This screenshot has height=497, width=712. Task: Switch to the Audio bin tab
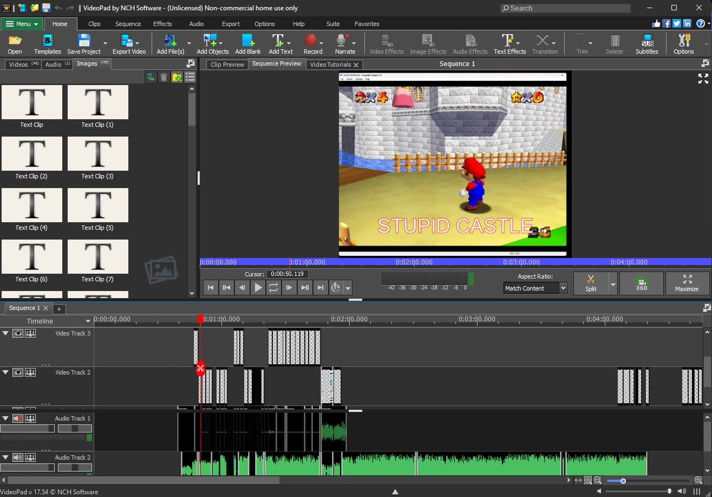[58, 64]
